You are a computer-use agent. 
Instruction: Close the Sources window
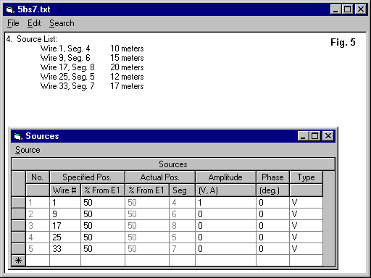(328, 136)
